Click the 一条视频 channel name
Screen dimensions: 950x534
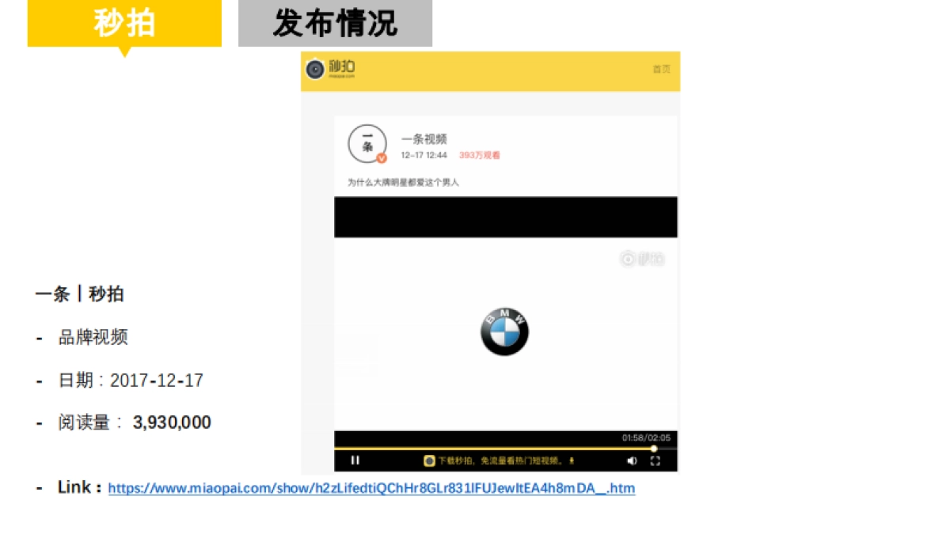[424, 137]
